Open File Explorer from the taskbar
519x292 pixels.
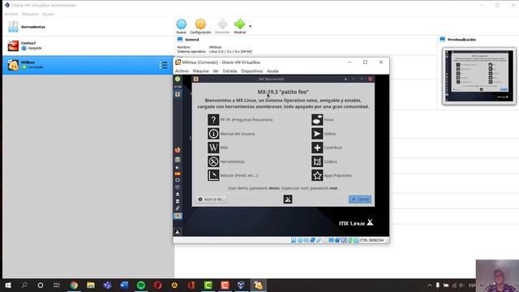[91, 285]
